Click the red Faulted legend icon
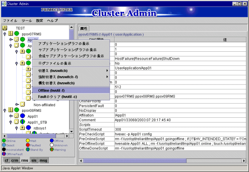This screenshot has height=172, width=249. click(28, 145)
